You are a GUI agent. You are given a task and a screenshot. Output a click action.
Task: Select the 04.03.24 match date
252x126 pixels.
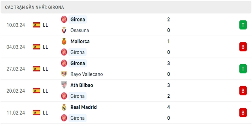coord(16,47)
